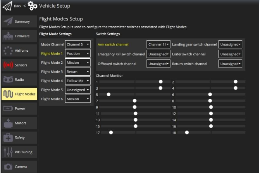Select the Sensors sidebar icon
Viewport: 260px width, 173px height.
coord(8,65)
